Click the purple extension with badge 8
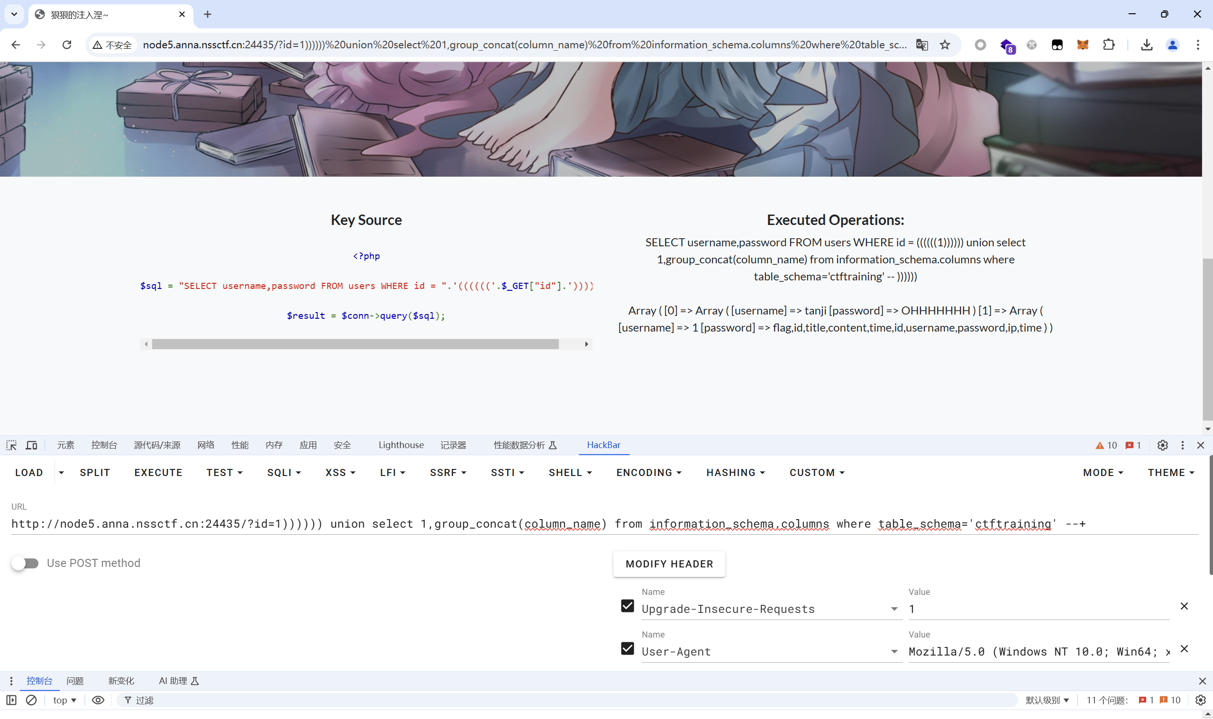 [x=1006, y=45]
